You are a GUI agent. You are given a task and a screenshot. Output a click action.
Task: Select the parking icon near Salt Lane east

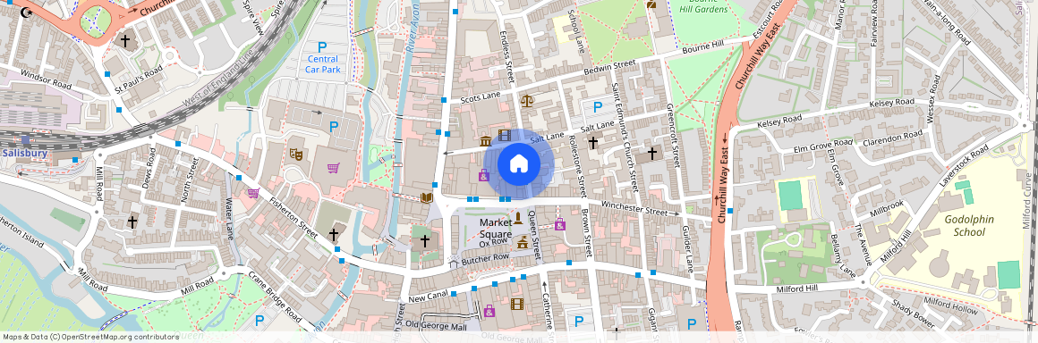click(x=598, y=106)
